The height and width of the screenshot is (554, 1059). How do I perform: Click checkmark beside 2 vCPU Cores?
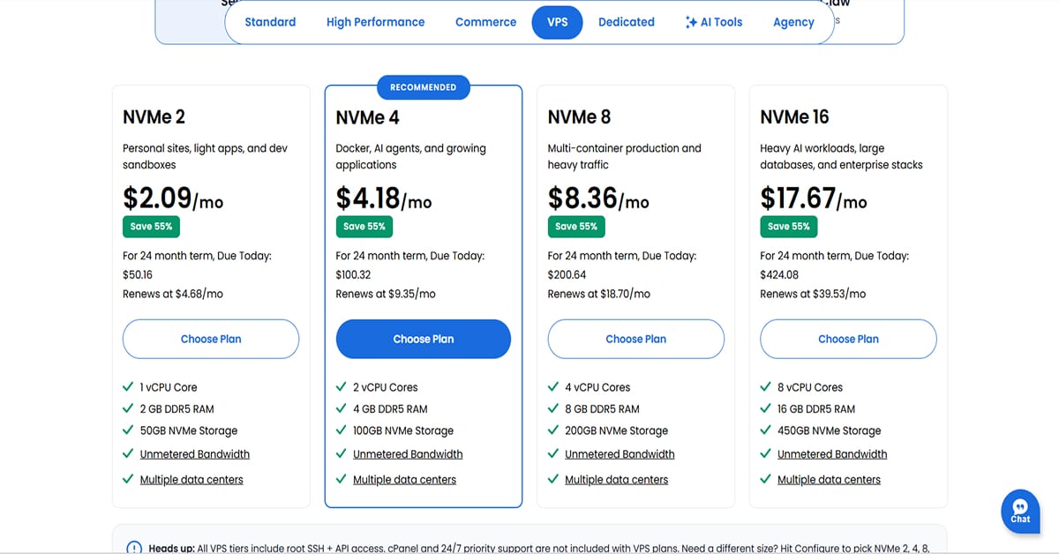[342, 386]
